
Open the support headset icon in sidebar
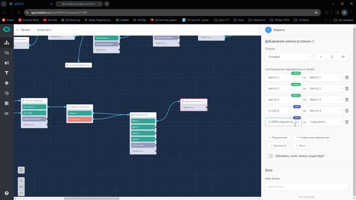click(x=7, y=93)
